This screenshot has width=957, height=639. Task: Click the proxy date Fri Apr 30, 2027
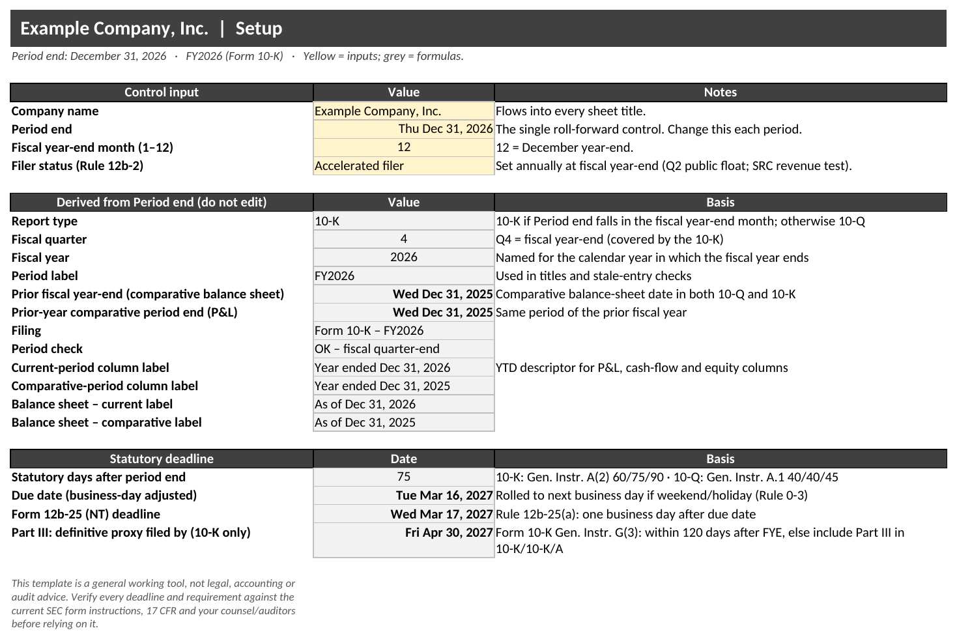pyautogui.click(x=403, y=540)
